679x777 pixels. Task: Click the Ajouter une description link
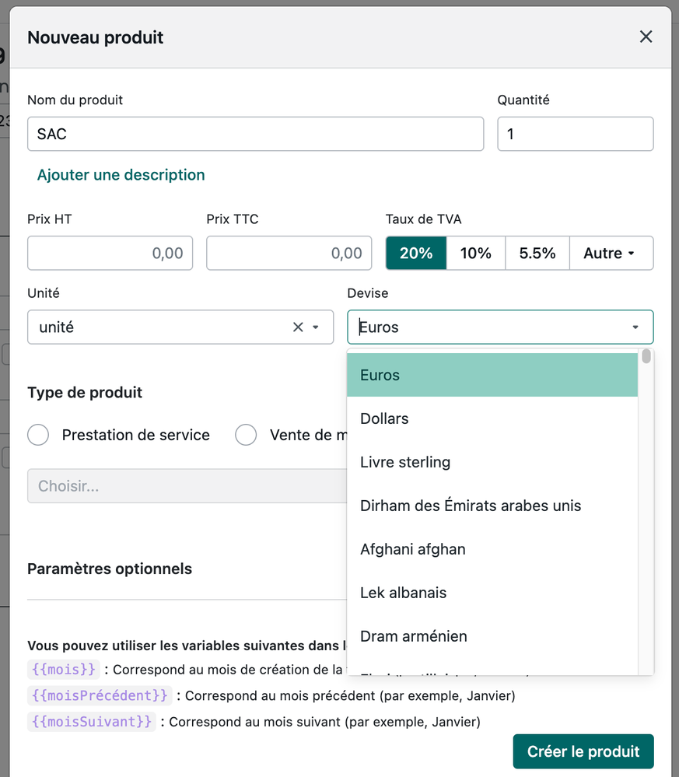121,175
